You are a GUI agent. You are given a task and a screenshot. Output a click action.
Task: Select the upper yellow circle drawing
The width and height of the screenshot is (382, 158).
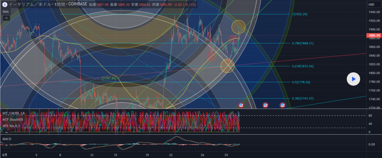coord(238,27)
